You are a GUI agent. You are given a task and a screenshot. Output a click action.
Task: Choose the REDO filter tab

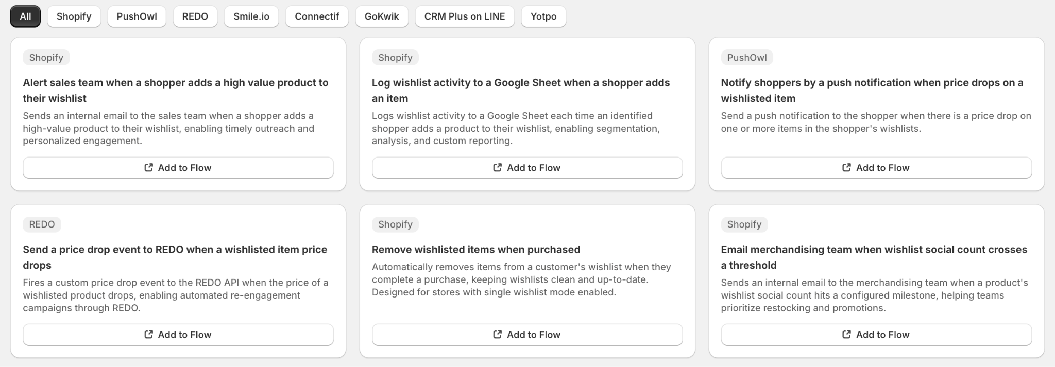[195, 16]
